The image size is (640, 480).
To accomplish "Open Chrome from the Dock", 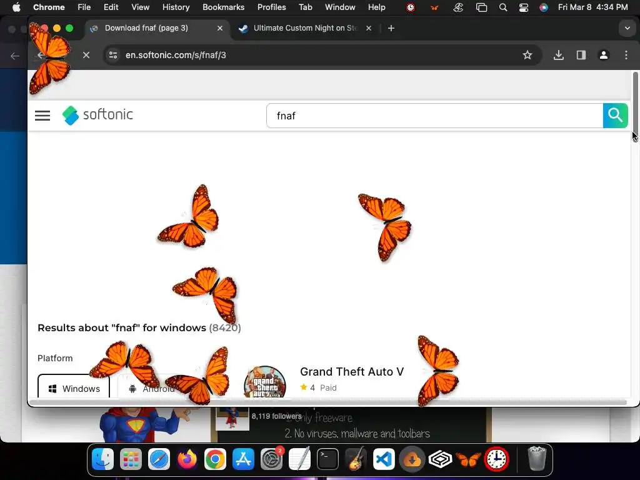I will (215, 459).
